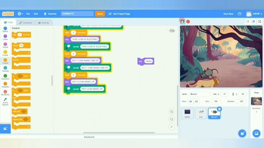Viewport: 264px width, 148px height.
Task: Open See Project Page
Action: point(120,14)
